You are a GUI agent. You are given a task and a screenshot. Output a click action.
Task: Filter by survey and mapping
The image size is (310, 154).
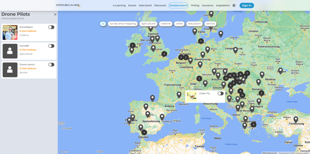click(123, 24)
